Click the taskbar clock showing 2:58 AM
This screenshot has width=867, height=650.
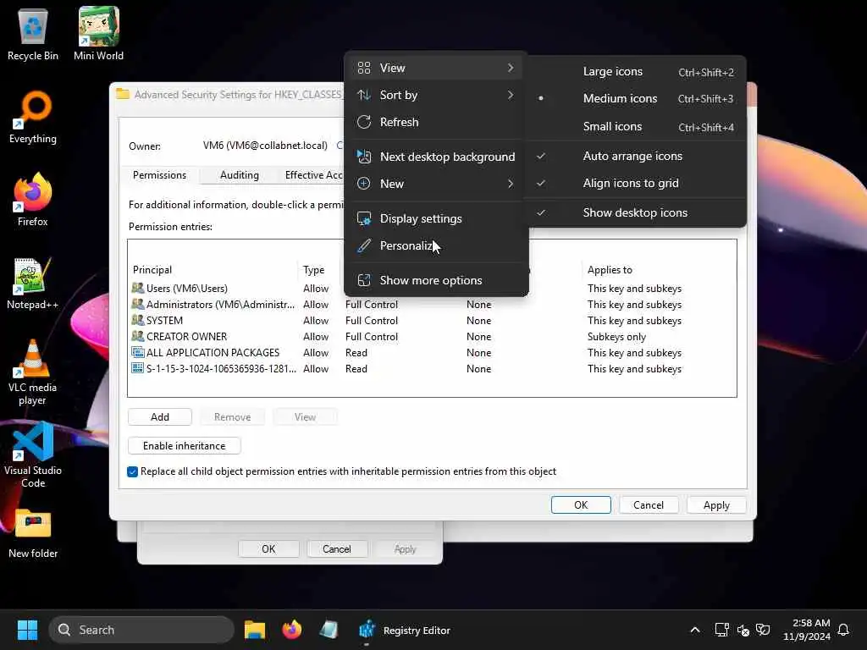click(x=806, y=630)
